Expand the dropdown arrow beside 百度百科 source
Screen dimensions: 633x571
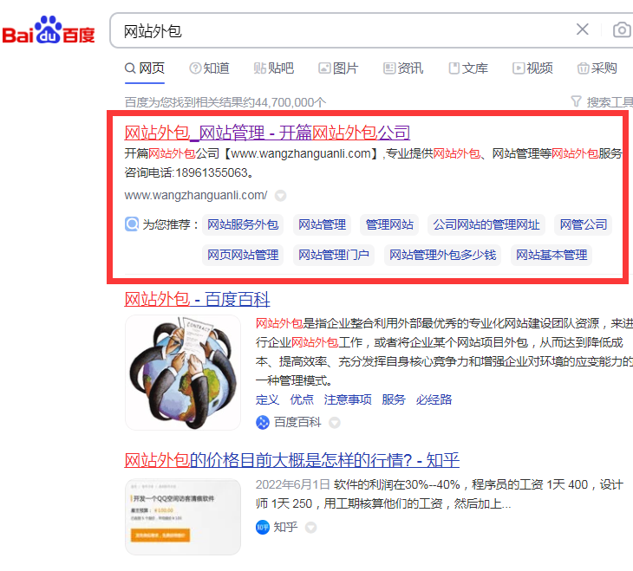tap(334, 423)
